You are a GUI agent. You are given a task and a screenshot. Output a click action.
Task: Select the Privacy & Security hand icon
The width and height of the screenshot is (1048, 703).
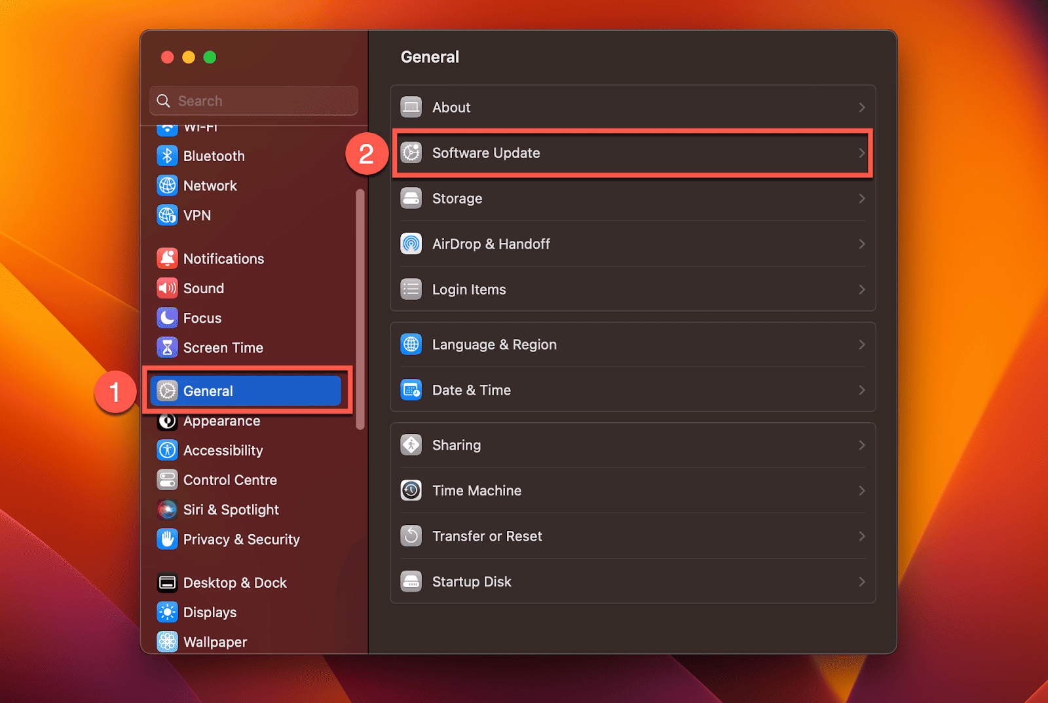point(168,539)
